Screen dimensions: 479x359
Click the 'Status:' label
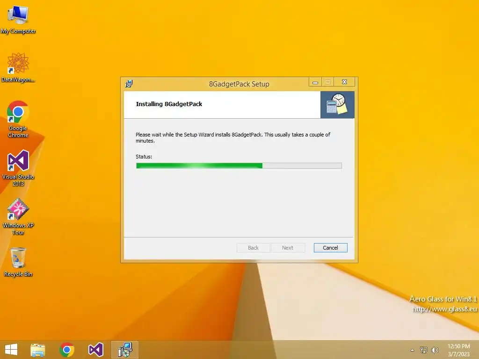144,157
